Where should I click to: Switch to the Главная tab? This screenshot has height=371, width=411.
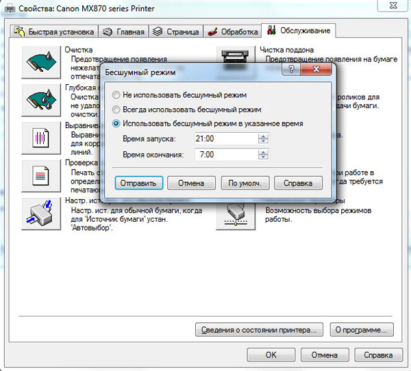pyautogui.click(x=123, y=31)
